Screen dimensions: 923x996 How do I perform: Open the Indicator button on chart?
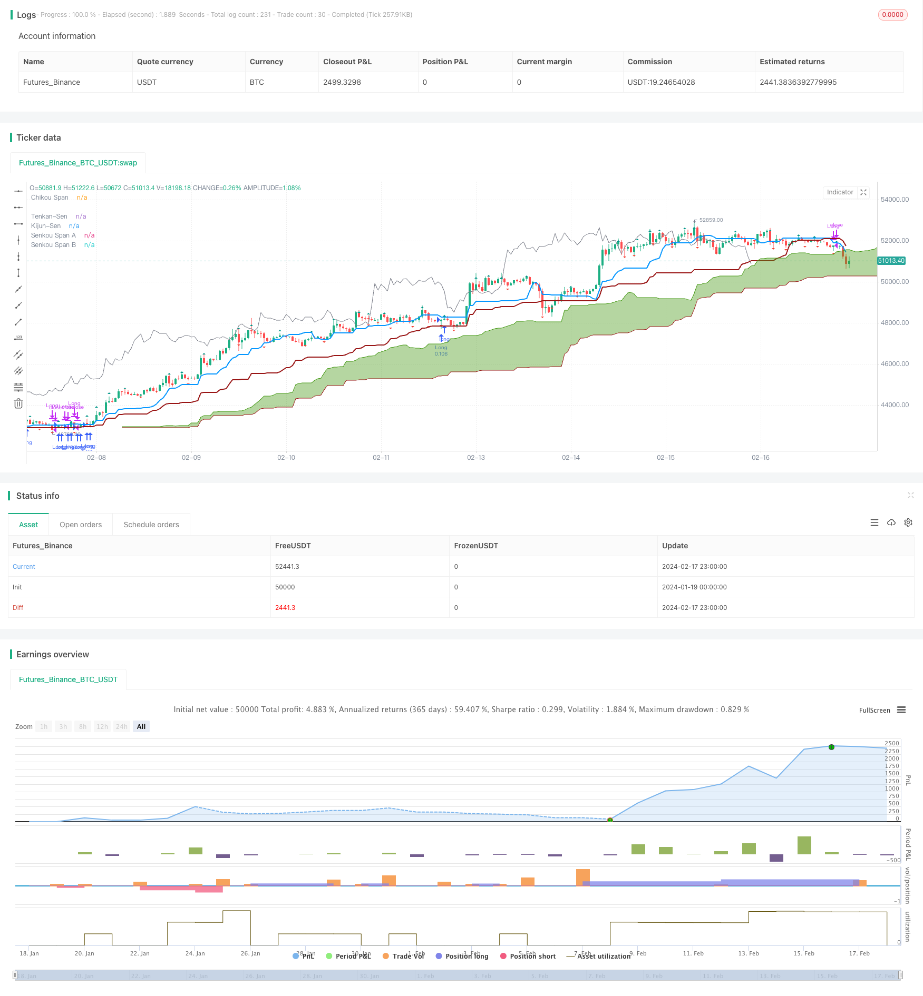[840, 192]
